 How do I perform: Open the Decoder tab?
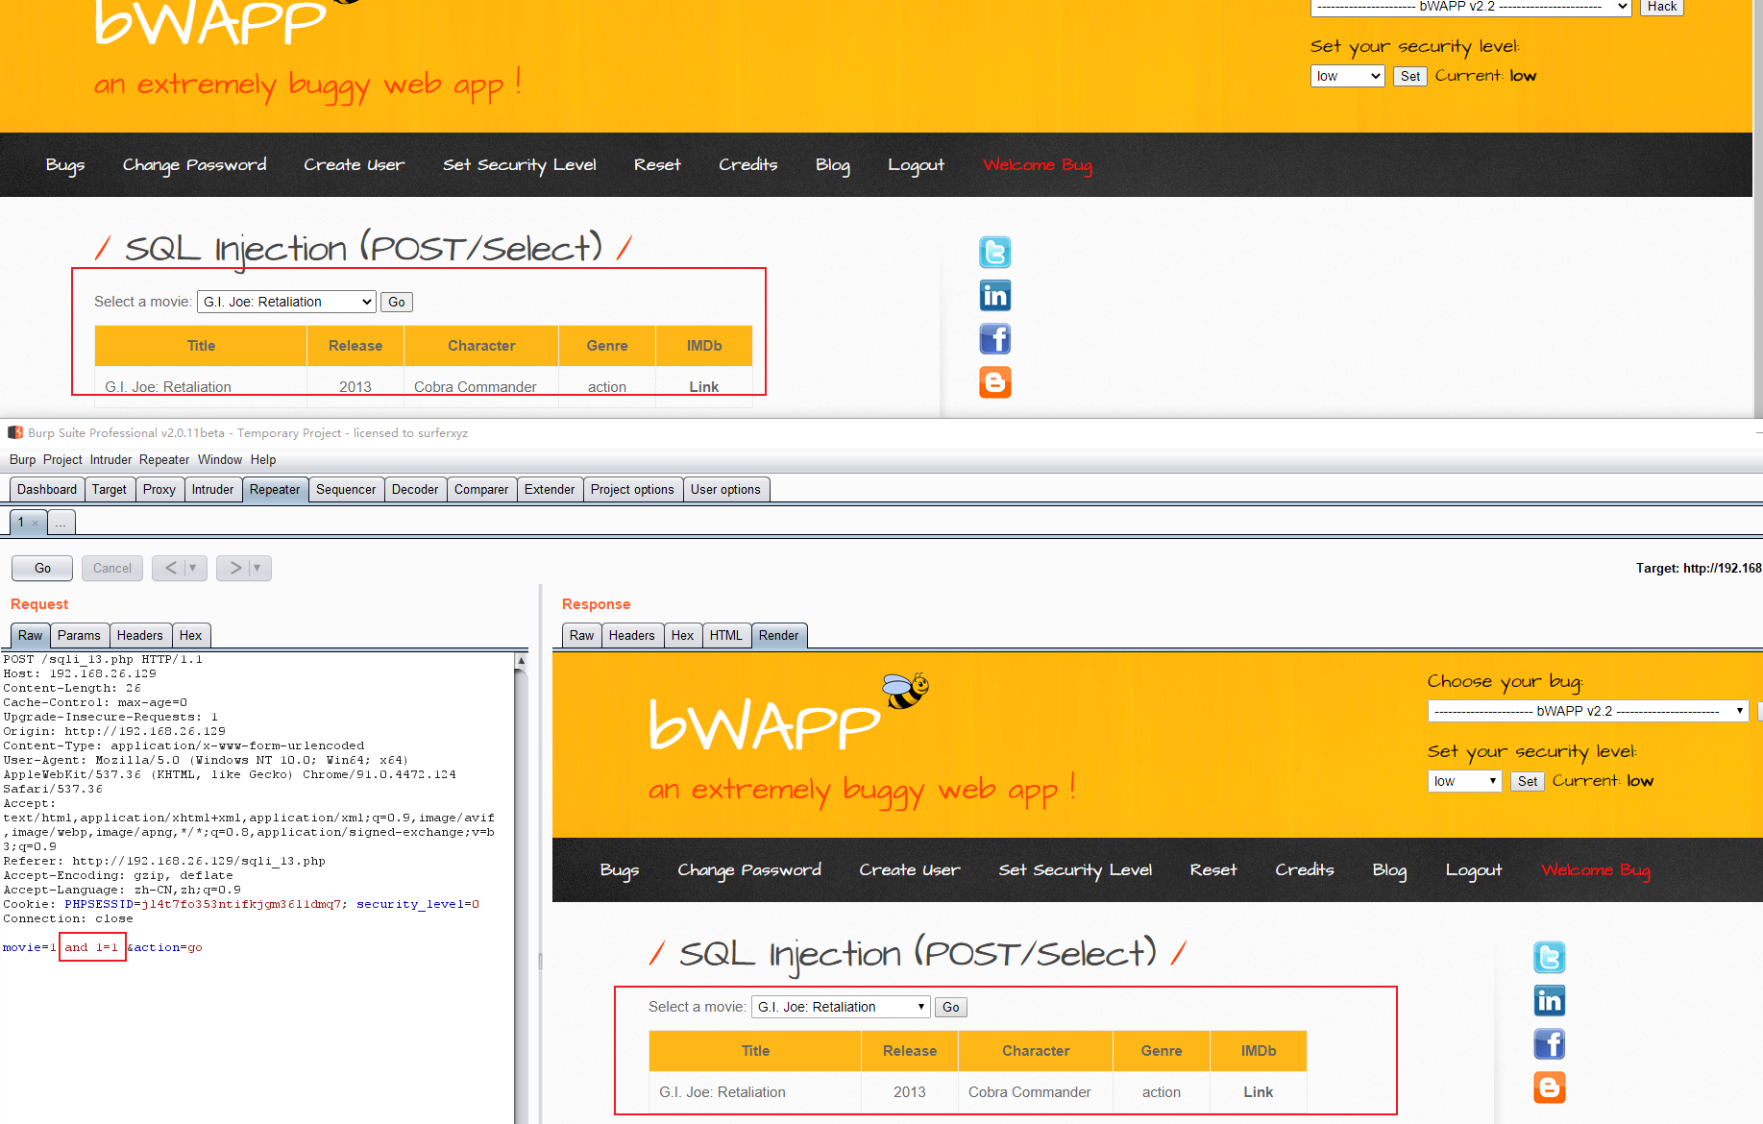415,489
